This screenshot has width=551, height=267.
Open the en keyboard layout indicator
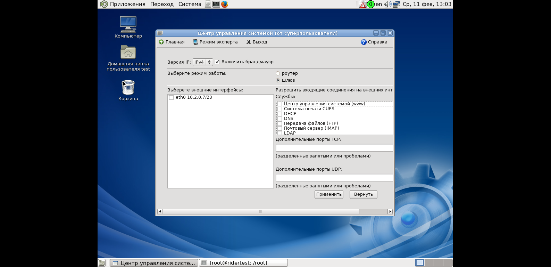click(379, 4)
